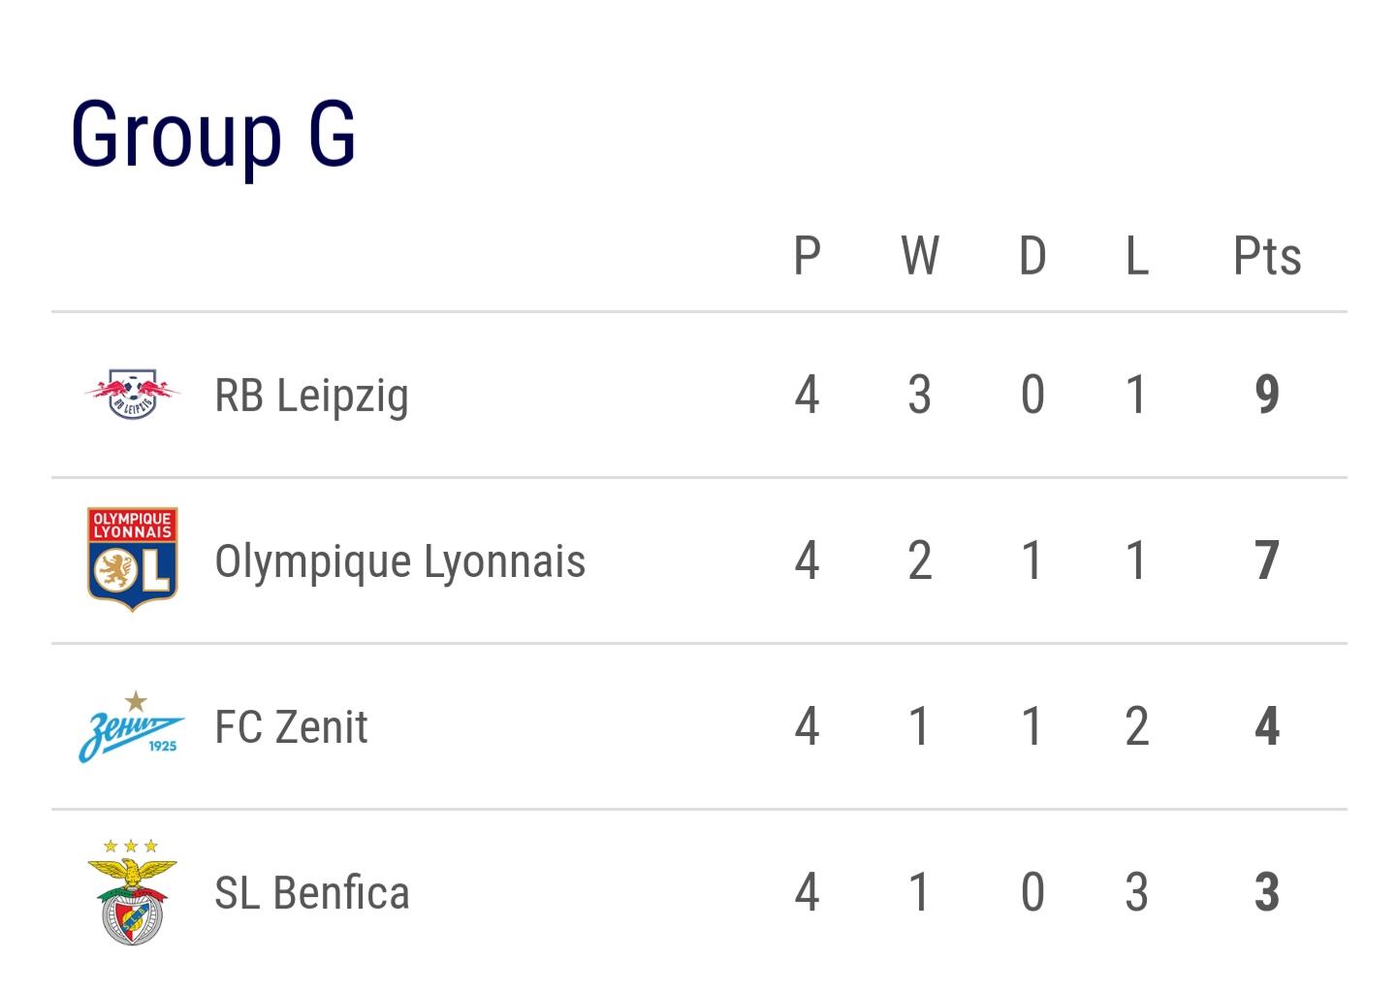Viewport: 1396px width, 992px height.
Task: Select the FC Zenit team name
Action: pyautogui.click(x=291, y=727)
